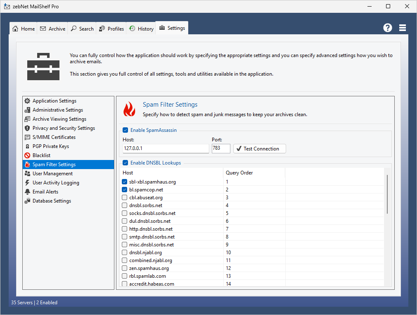Viewport: 417px width, 315px height.
Task: Switch to the History tab
Action: tap(141, 29)
